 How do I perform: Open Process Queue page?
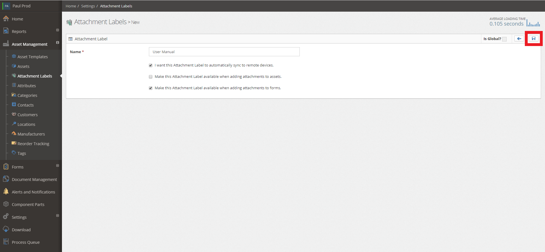[x=26, y=242]
